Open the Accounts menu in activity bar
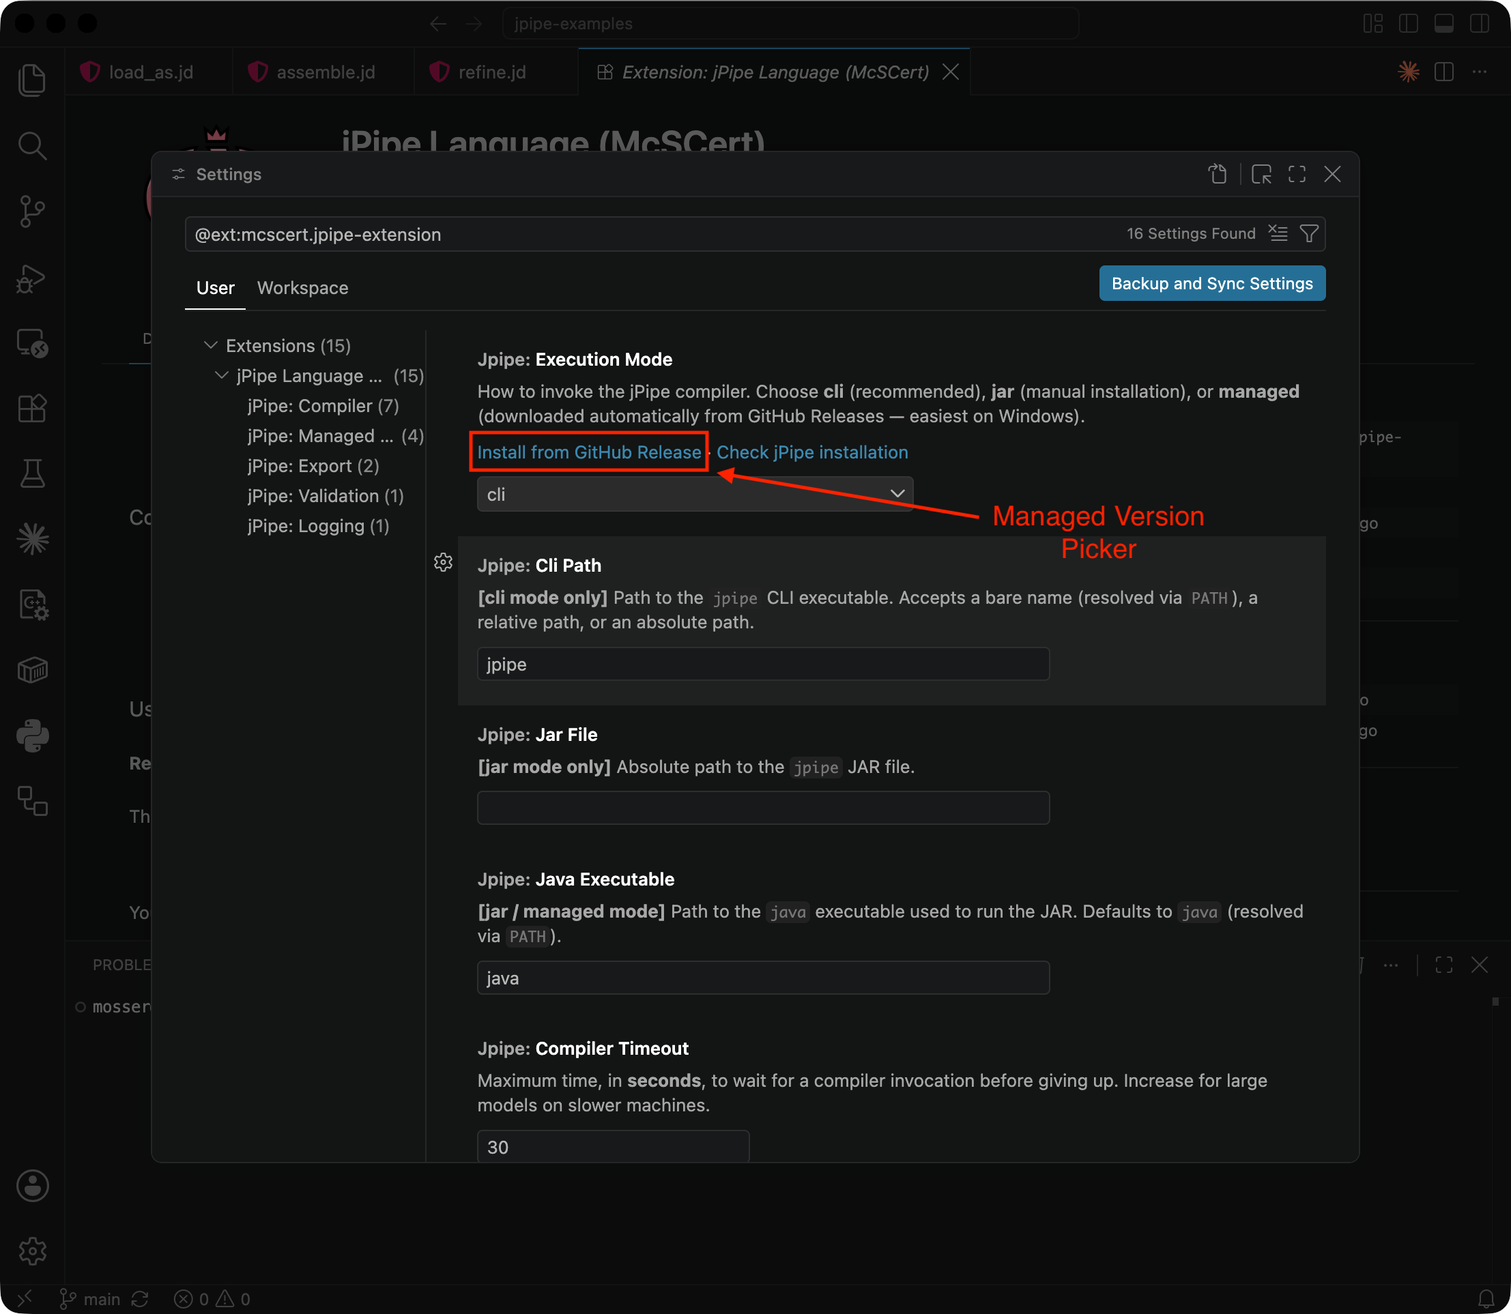Screen dimensions: 1511x1314 tap(32, 1186)
